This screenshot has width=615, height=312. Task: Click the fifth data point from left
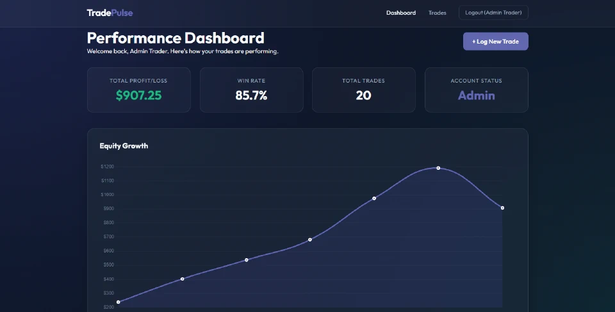(374, 198)
